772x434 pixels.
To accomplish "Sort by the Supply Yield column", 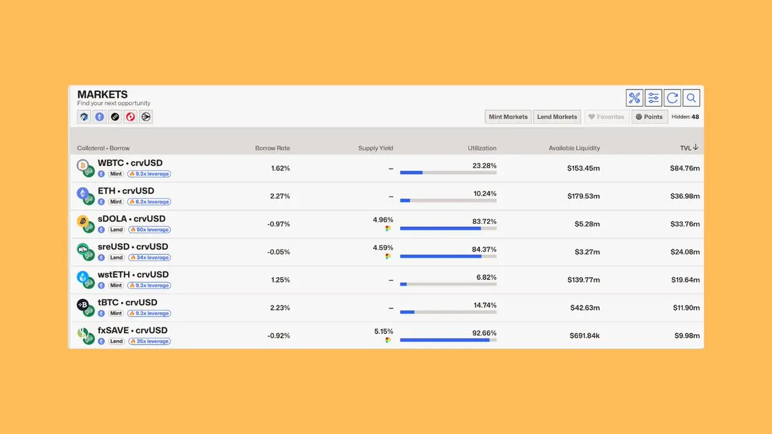I will coord(376,149).
